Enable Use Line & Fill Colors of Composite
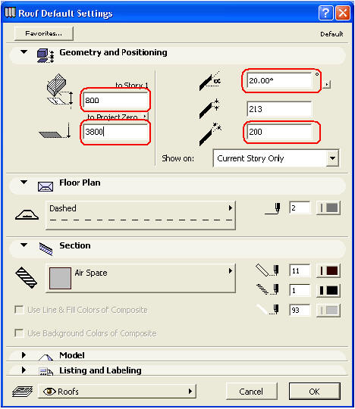The image size is (355, 409). [19, 310]
